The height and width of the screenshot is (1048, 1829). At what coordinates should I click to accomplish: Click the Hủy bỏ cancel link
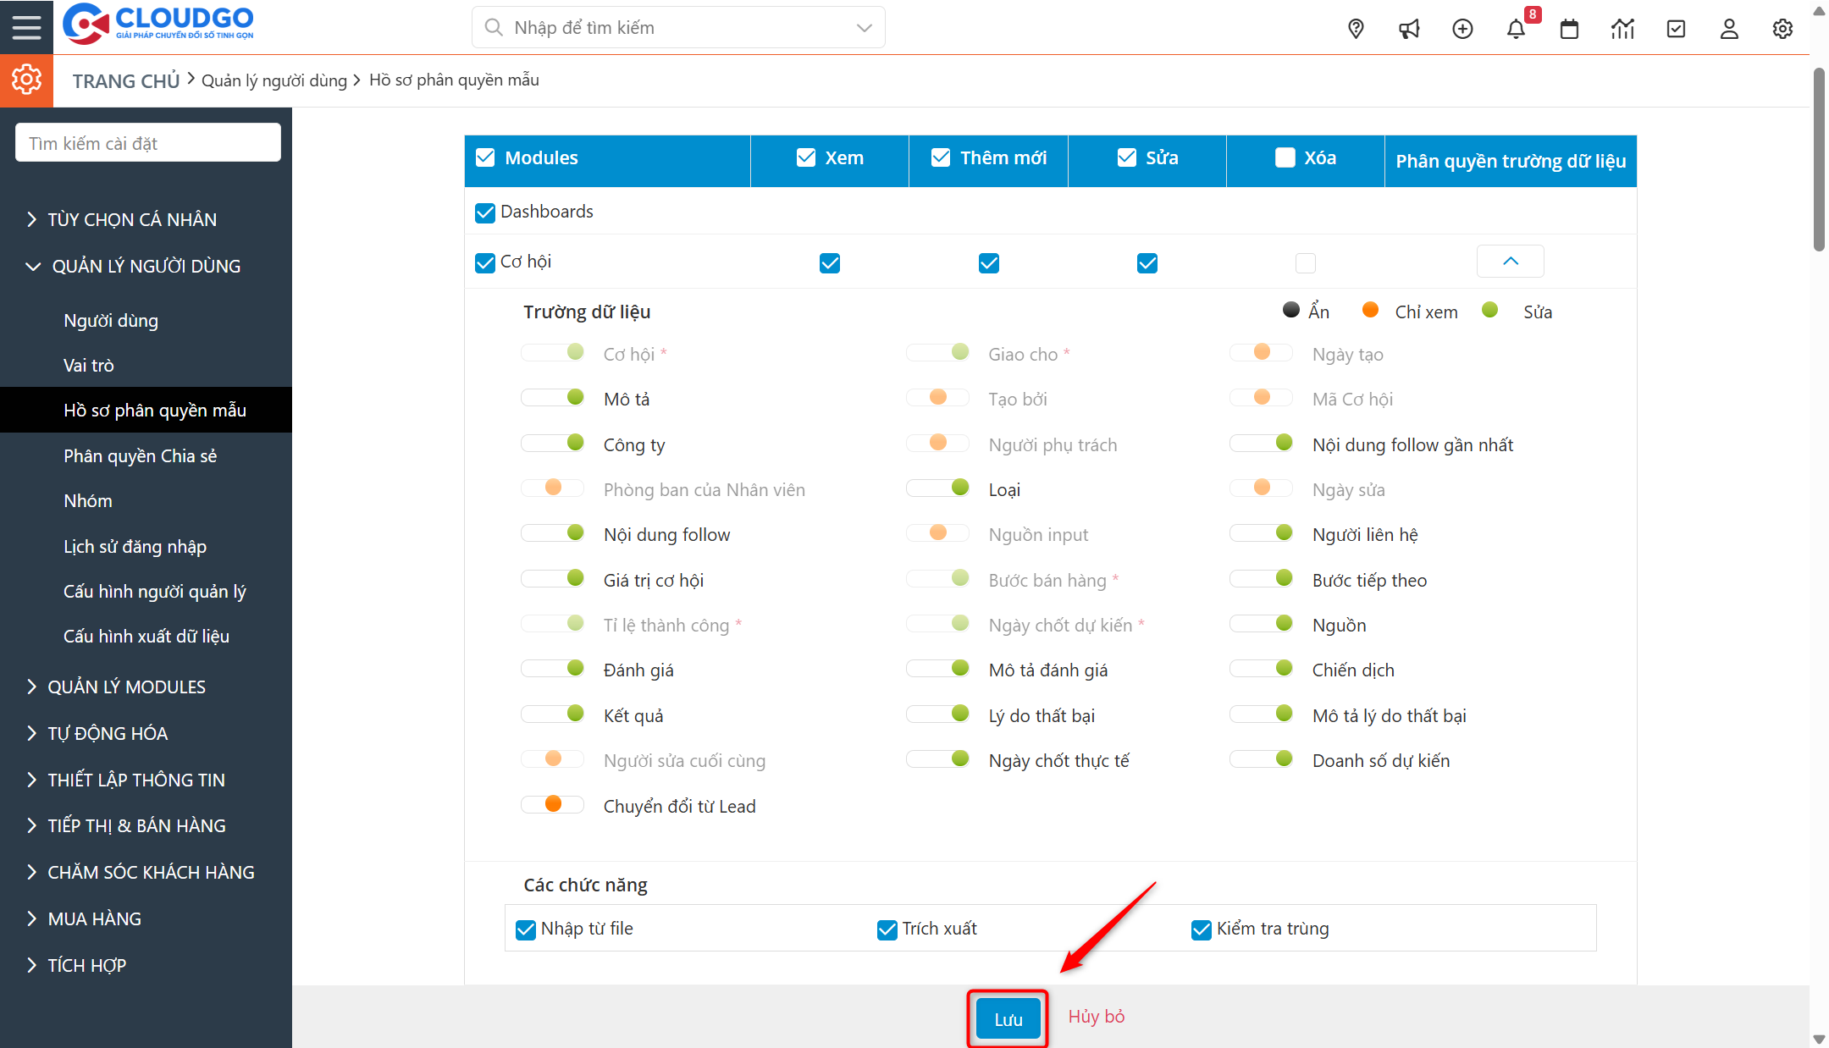coord(1096,1017)
